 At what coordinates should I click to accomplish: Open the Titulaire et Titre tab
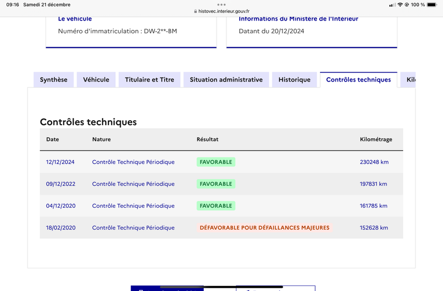(150, 80)
